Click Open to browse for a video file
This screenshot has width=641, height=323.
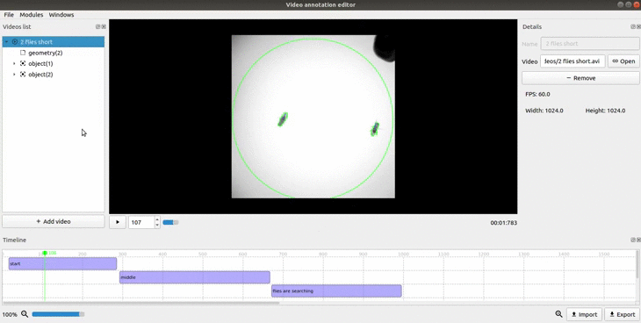pos(623,61)
